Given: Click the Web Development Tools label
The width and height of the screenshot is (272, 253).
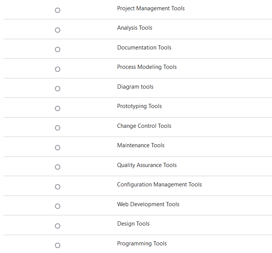Looking at the screenshot, I should (148, 204).
